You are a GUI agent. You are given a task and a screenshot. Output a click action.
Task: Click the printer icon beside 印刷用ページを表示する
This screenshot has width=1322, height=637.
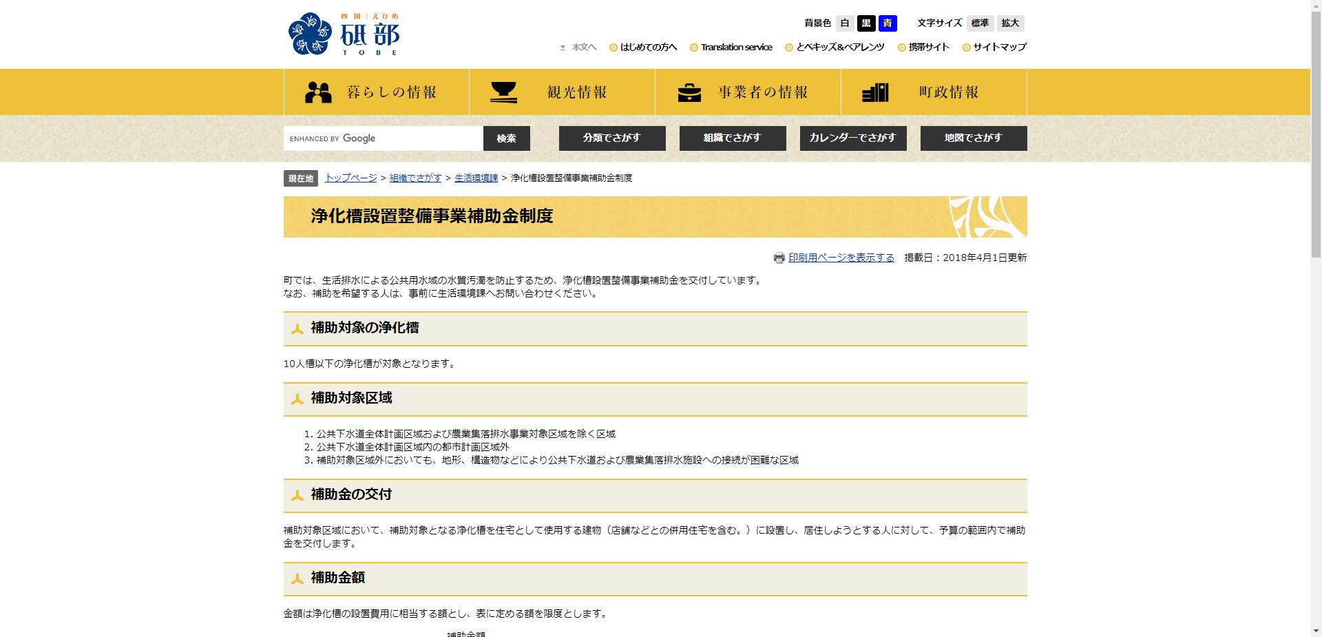point(779,257)
